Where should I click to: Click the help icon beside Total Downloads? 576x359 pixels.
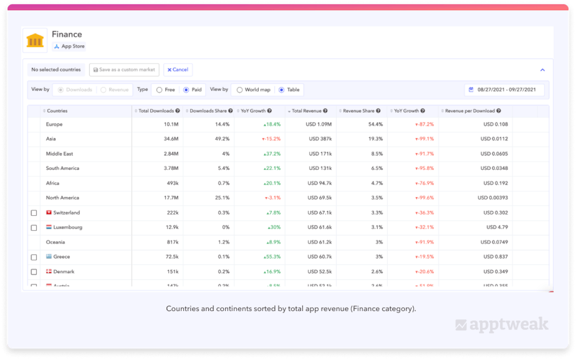(178, 111)
